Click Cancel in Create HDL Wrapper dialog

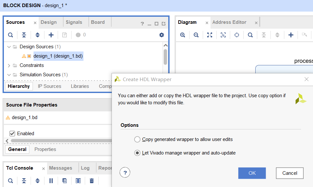point(290,173)
